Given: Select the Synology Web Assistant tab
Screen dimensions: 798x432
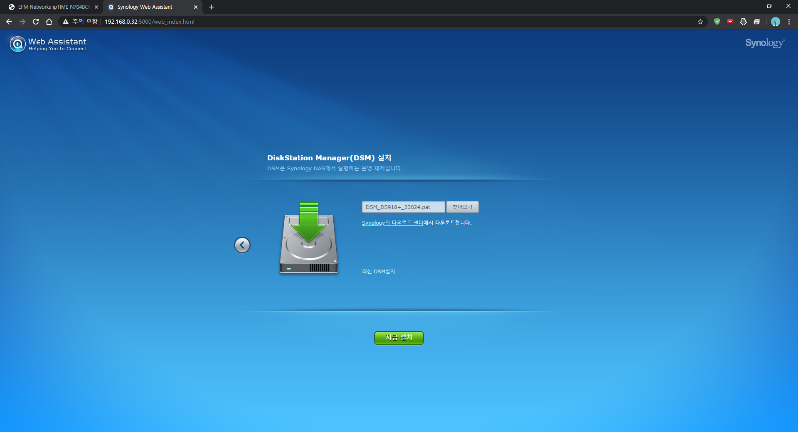Looking at the screenshot, I should click(153, 7).
